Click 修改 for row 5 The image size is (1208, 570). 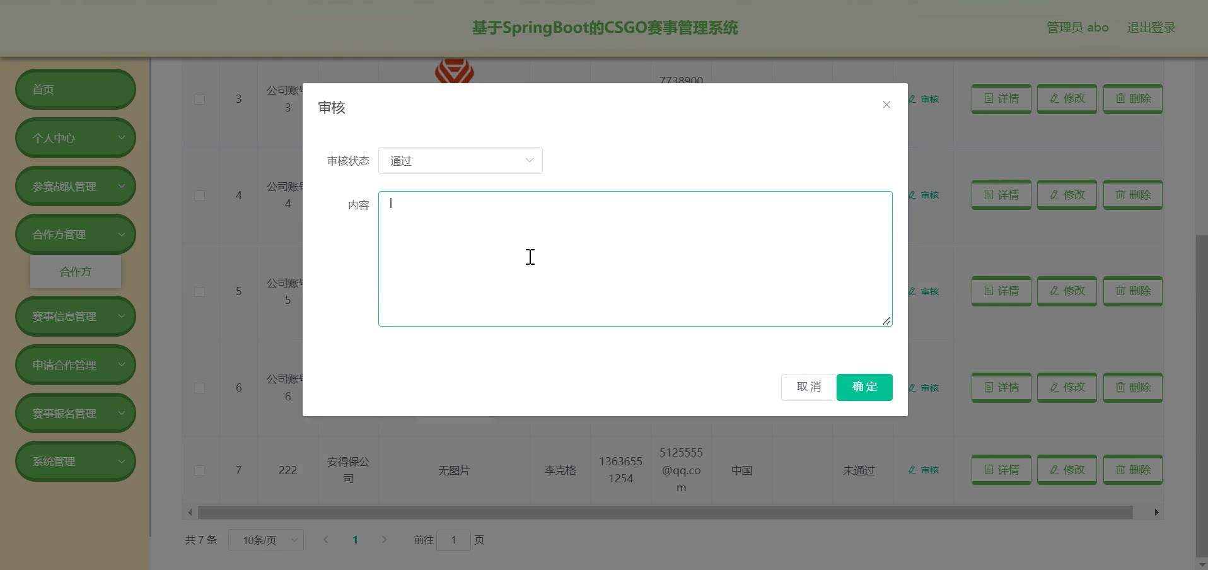coord(1067,291)
